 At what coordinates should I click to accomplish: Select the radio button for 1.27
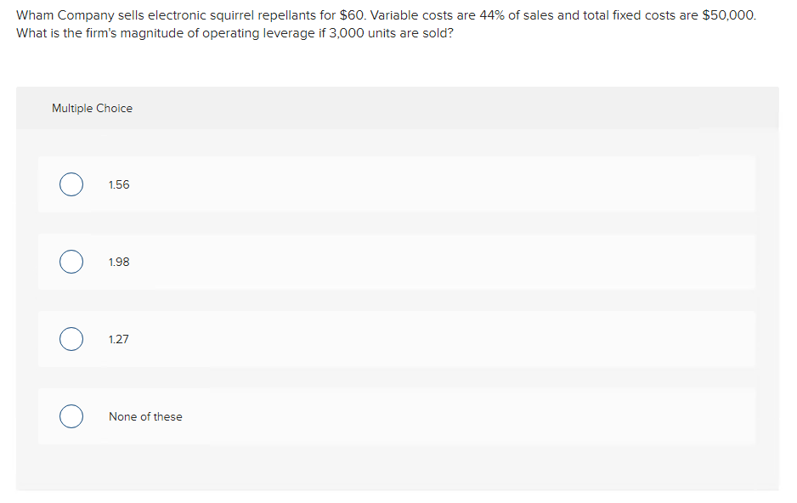[x=71, y=339]
